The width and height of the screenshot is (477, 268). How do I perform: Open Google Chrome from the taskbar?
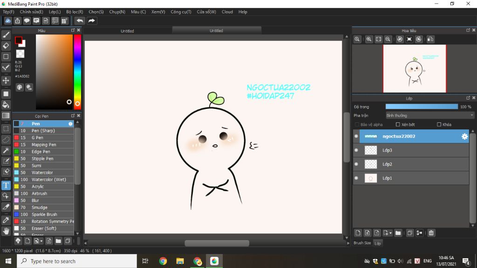tap(163, 261)
